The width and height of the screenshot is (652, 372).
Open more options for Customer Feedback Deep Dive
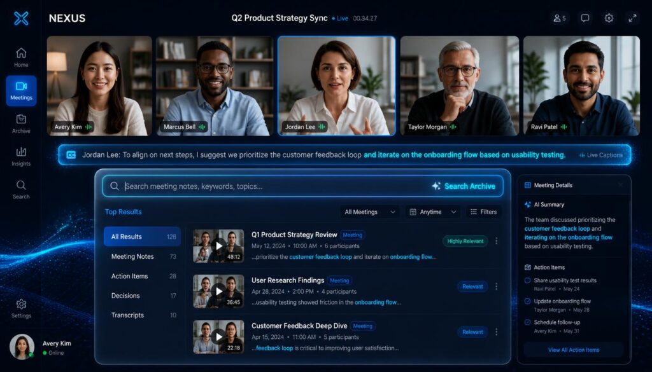click(x=496, y=332)
